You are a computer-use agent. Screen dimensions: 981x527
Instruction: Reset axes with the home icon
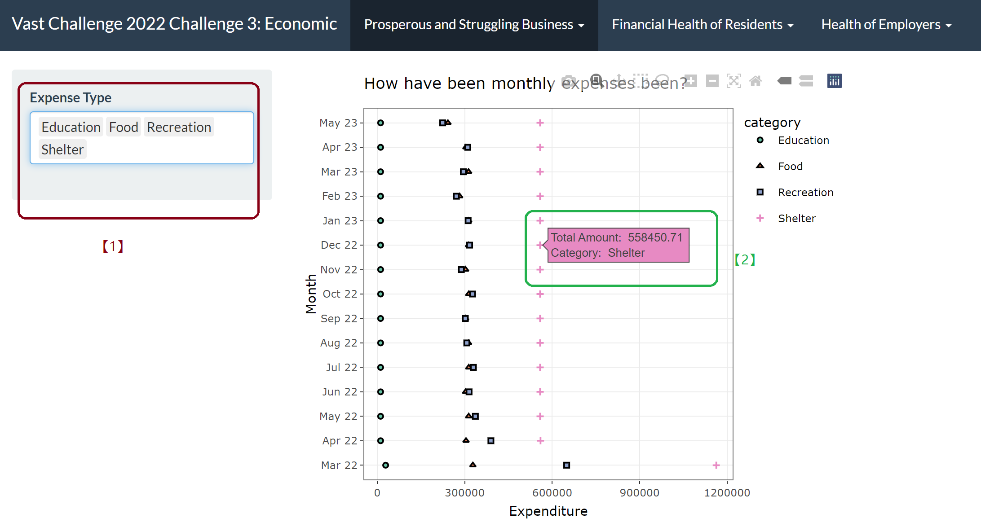756,81
